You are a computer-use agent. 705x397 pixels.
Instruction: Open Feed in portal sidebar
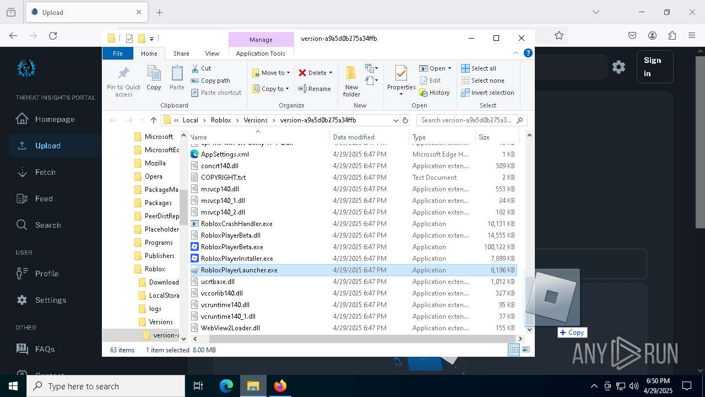pos(35,198)
